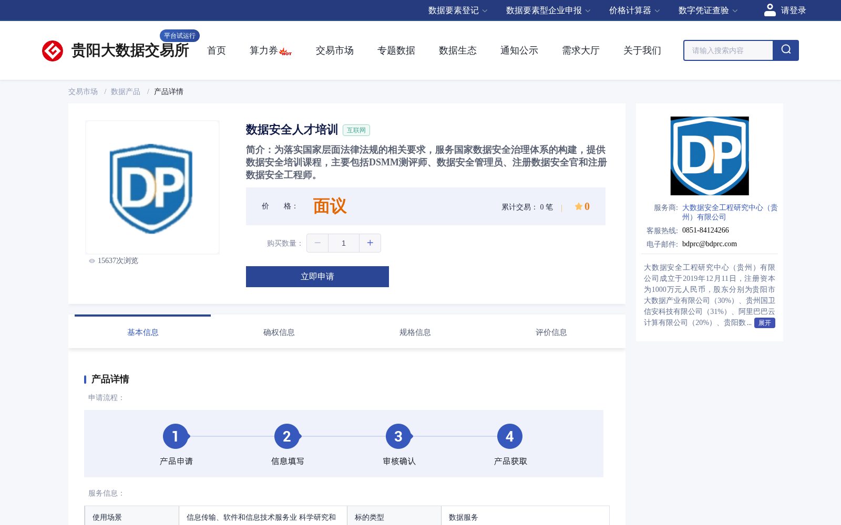841x525 pixels.
Task: Click the purchase quantity input field
Action: pyautogui.click(x=344, y=243)
